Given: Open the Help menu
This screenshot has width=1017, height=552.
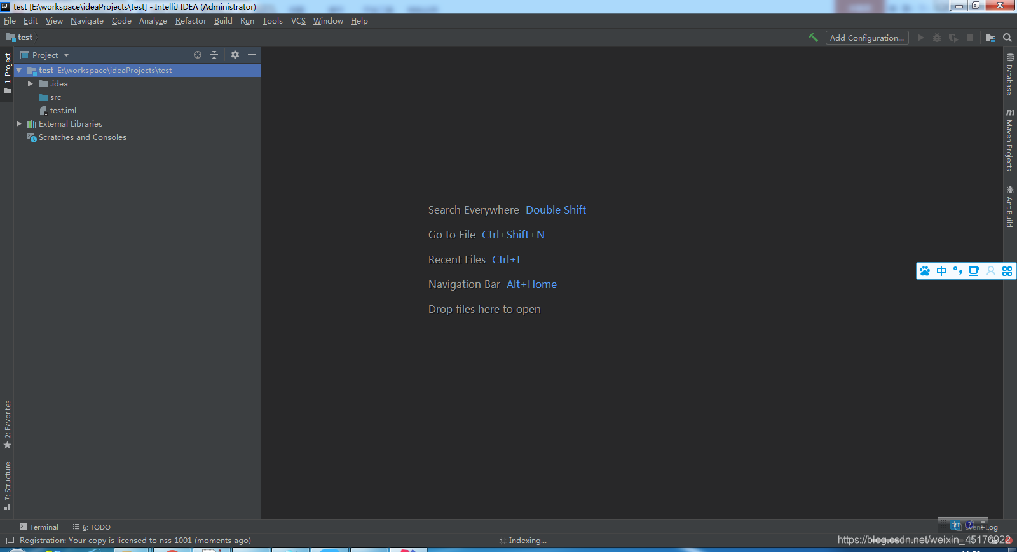Looking at the screenshot, I should [359, 21].
